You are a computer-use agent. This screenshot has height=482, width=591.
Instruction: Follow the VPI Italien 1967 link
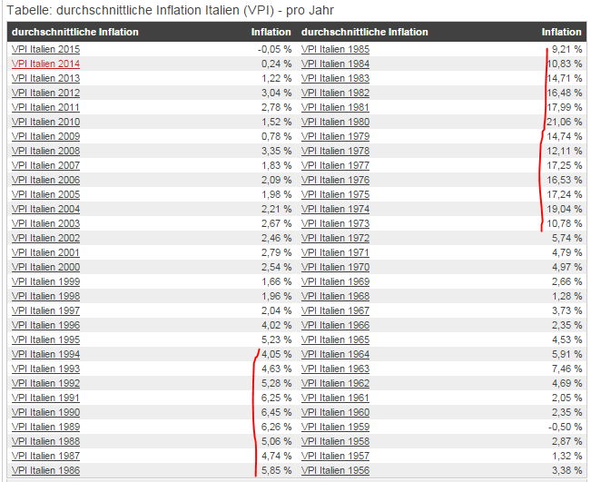[335, 310]
